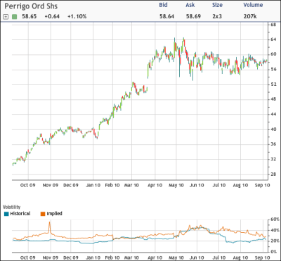Screen dimensions: 281x261
Task: Click Apr 10 on the price chart axis
Action: (x=155, y=185)
